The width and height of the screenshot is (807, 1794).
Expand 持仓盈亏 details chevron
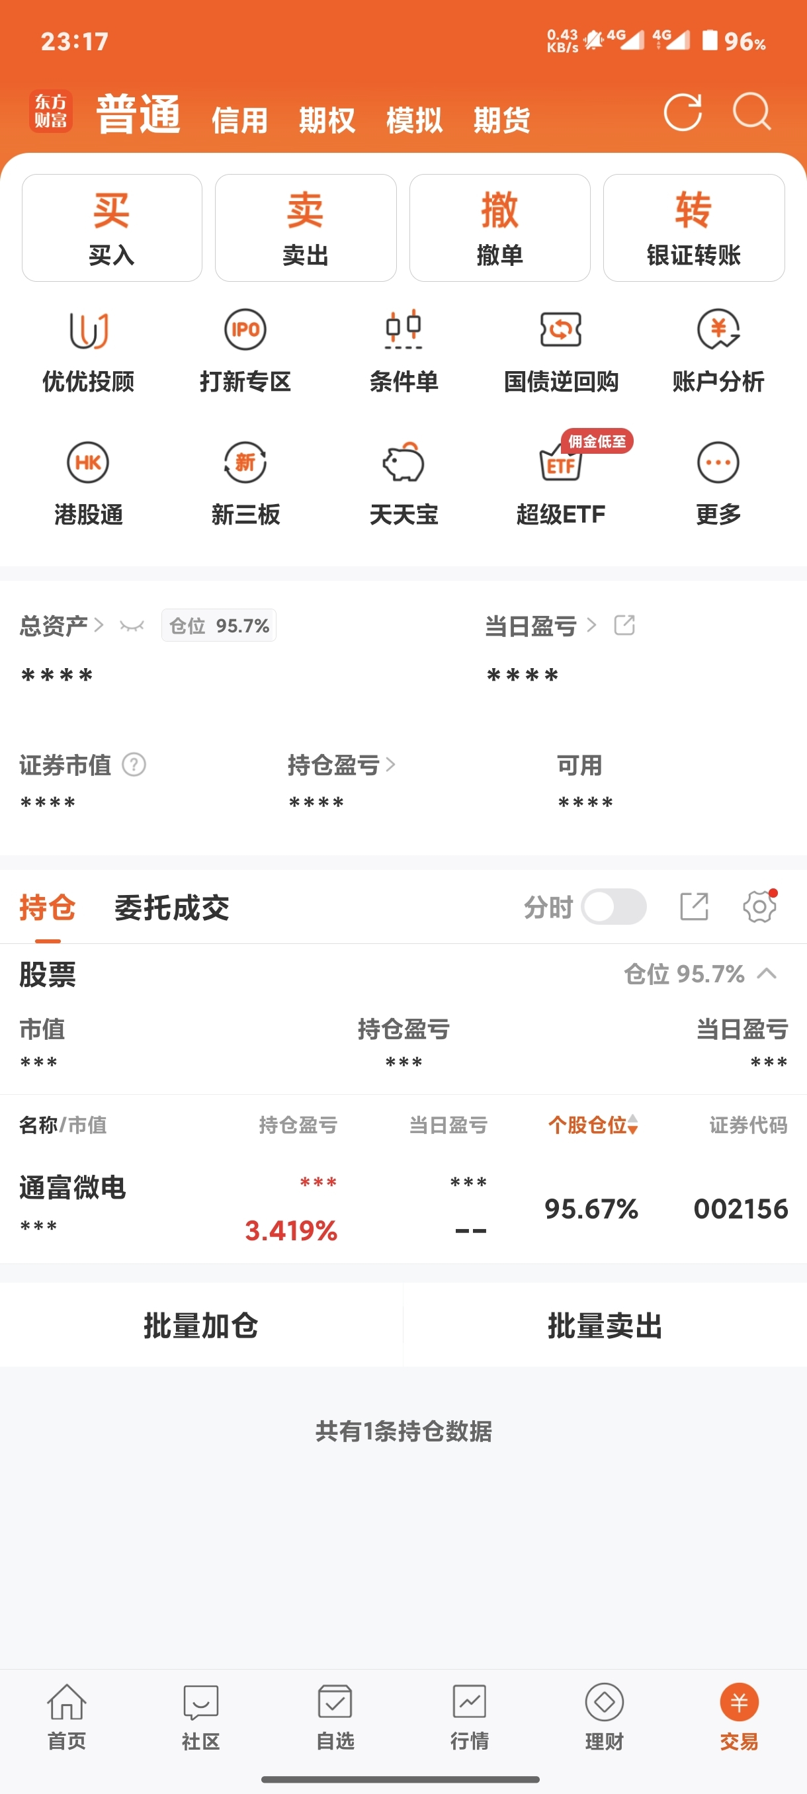point(391,765)
